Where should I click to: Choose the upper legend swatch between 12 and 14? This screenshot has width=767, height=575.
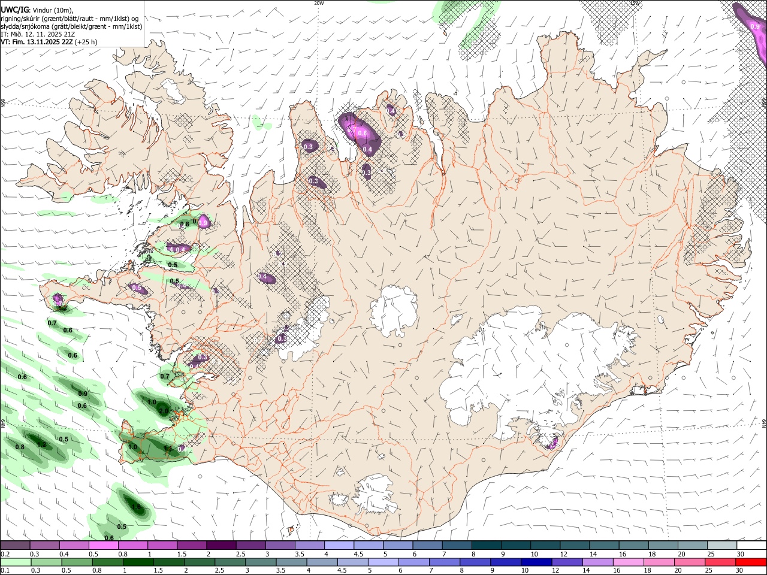click(x=575, y=546)
